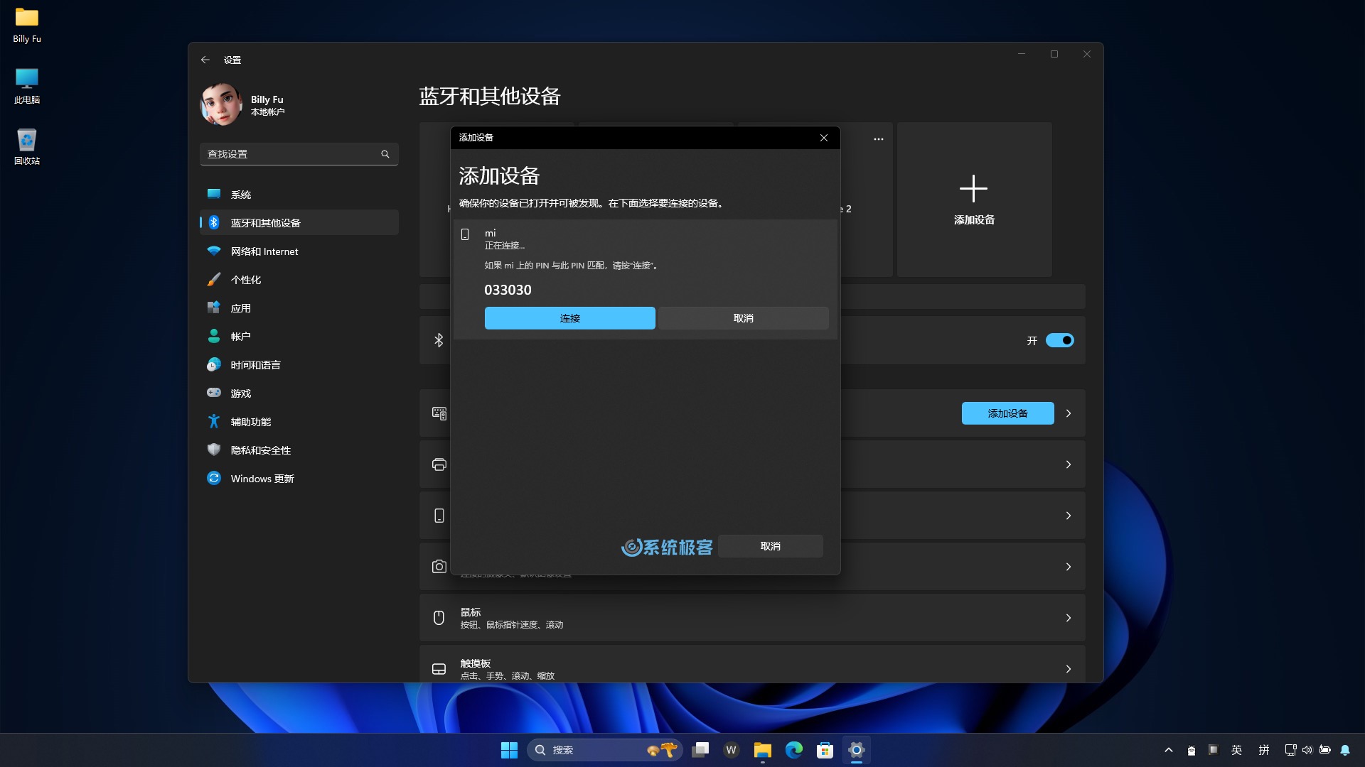Open 时间和语言 settings
This screenshot has height=767, width=1365.
[299, 365]
